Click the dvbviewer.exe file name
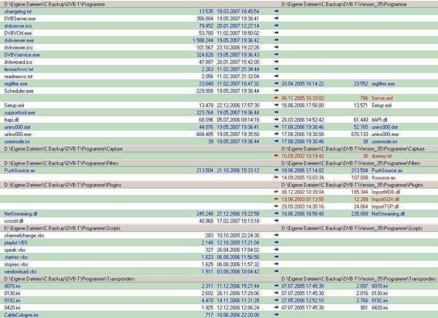Viewport: 438px width, 318px height. 19,41
